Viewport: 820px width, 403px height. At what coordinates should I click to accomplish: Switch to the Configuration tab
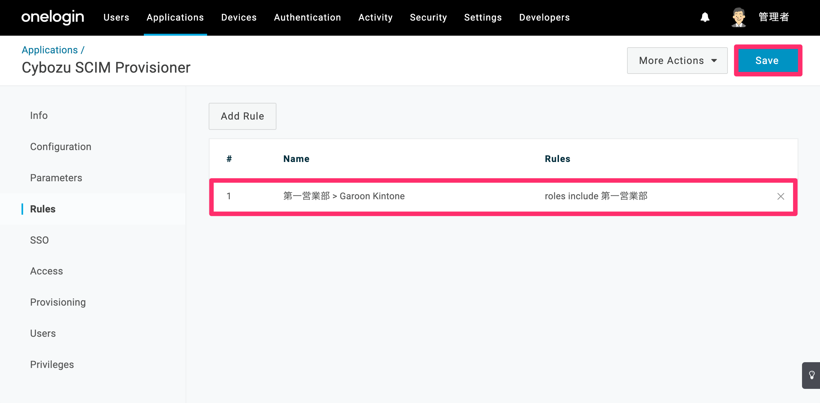61,147
